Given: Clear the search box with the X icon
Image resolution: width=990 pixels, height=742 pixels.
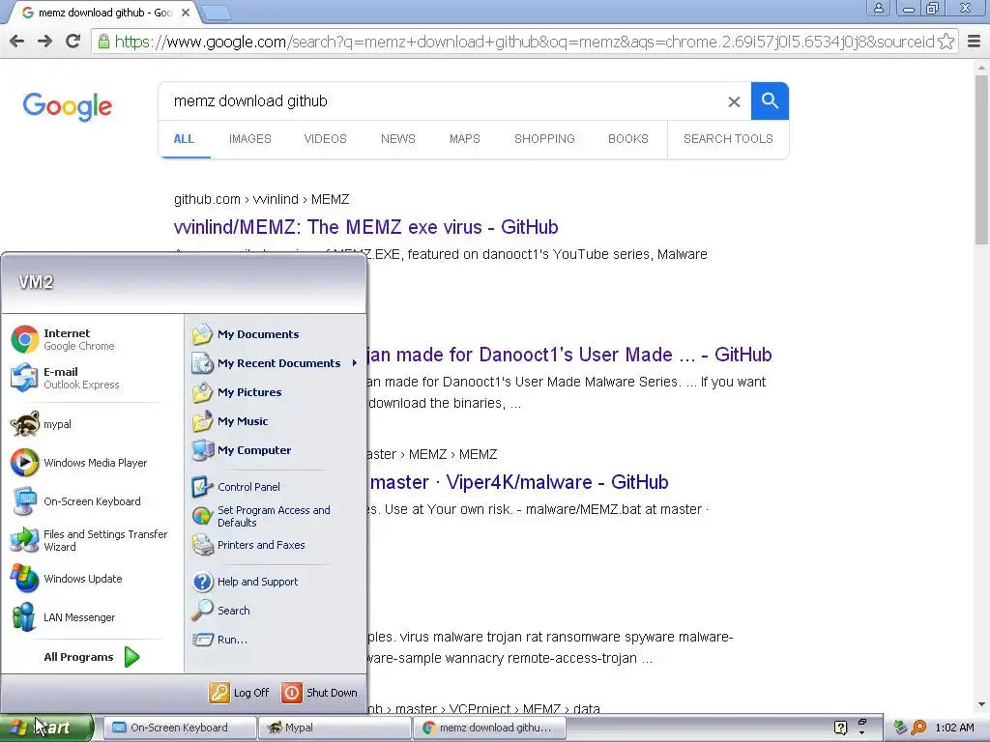Looking at the screenshot, I should [734, 101].
